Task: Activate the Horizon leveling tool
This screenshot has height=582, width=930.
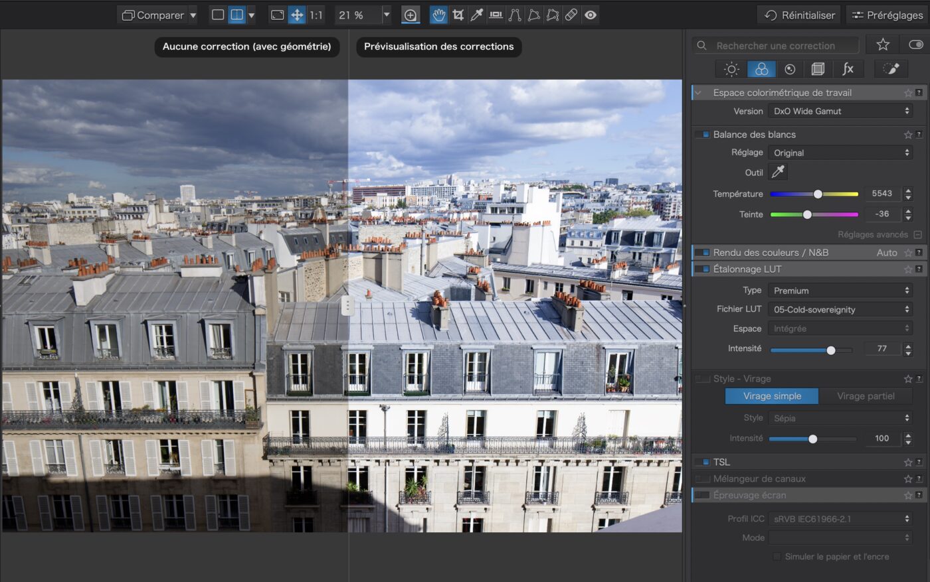Action: (x=496, y=15)
